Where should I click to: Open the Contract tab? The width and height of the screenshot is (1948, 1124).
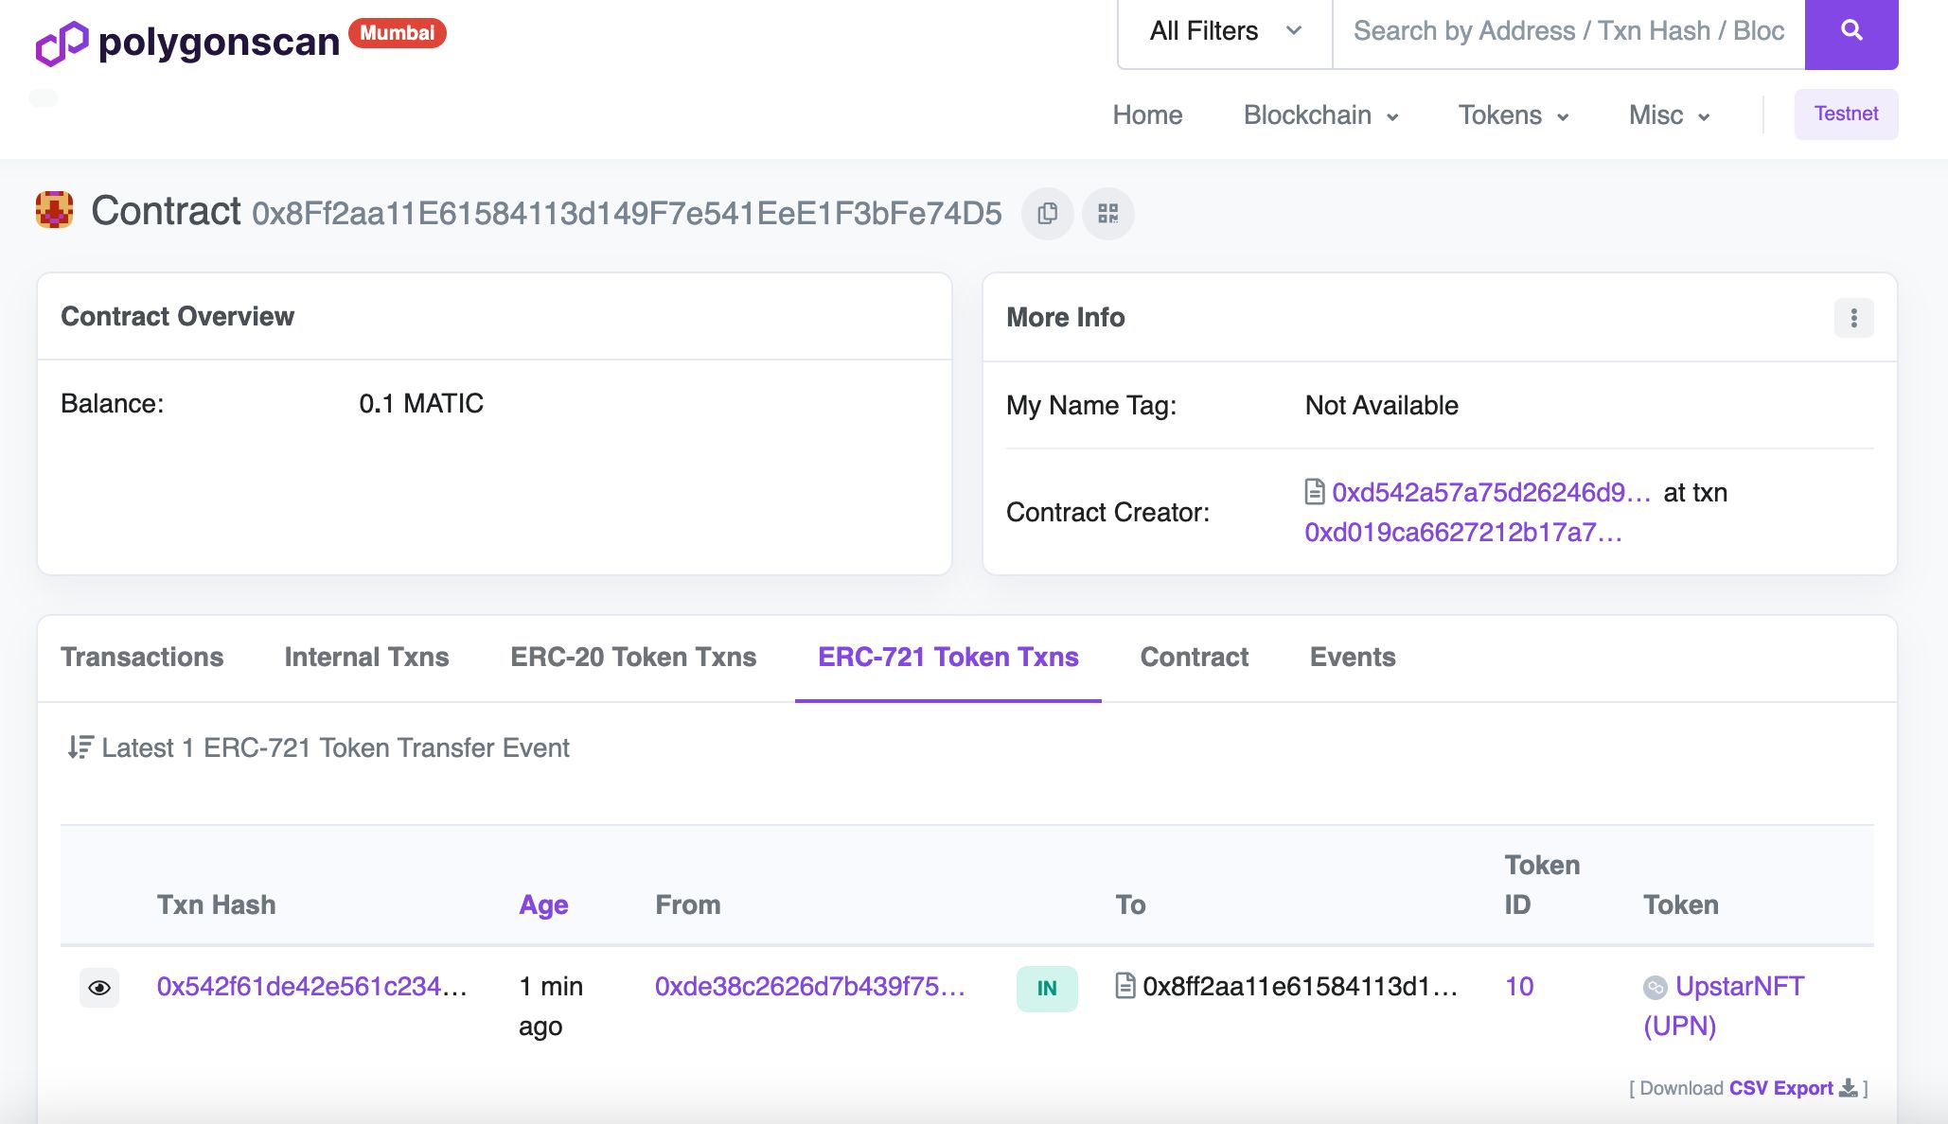[1194, 658]
